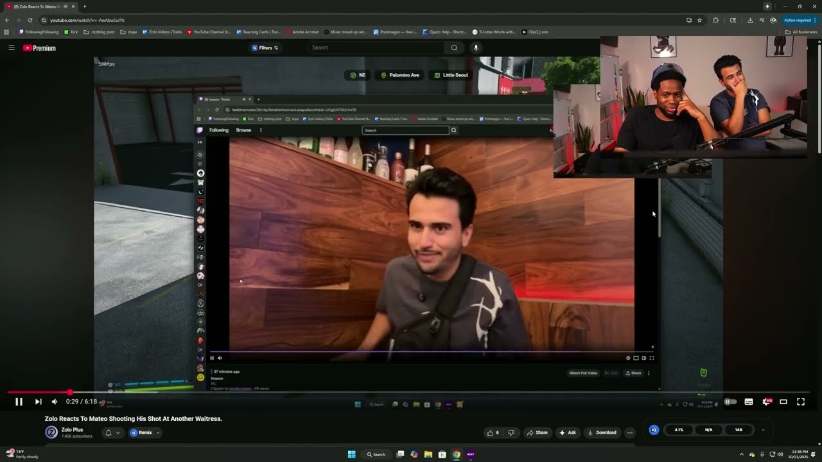The width and height of the screenshot is (822, 462).
Task: Open the Ask AI button
Action: pos(567,432)
